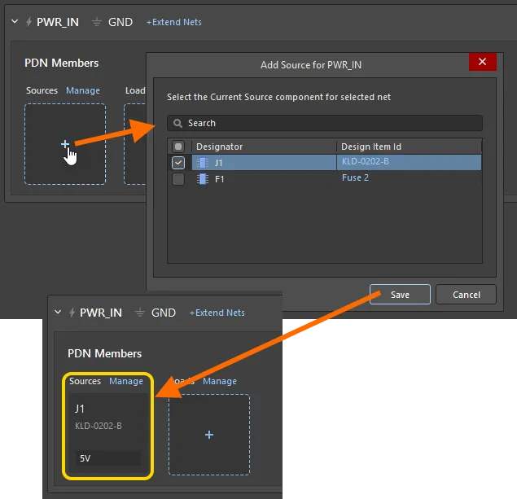Click the power icon beside upper PWR_IN

[x=28, y=22]
